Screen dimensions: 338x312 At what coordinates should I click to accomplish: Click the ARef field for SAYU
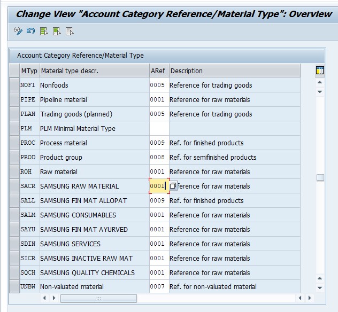(x=159, y=229)
